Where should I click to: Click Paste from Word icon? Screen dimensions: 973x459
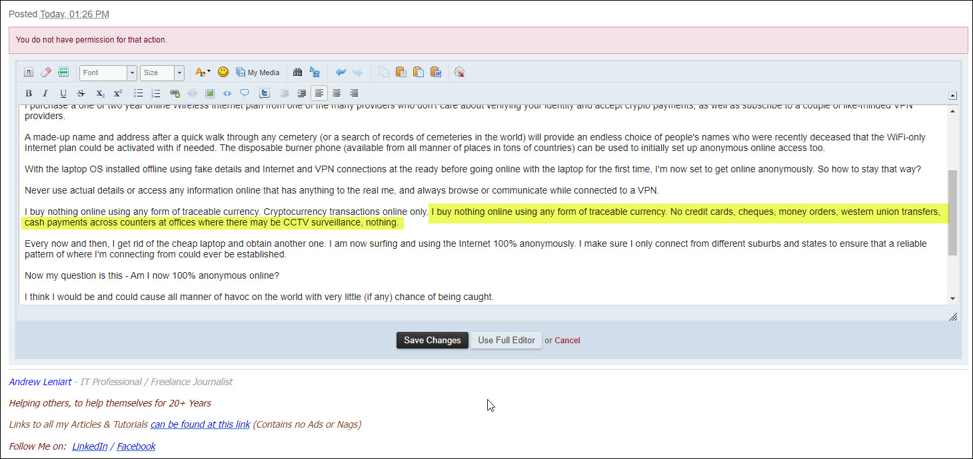pyautogui.click(x=436, y=73)
